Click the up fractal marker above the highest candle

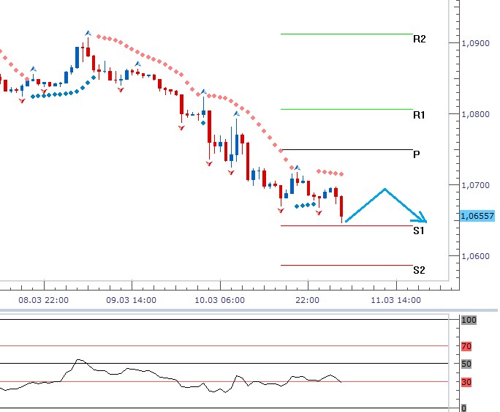click(x=88, y=34)
